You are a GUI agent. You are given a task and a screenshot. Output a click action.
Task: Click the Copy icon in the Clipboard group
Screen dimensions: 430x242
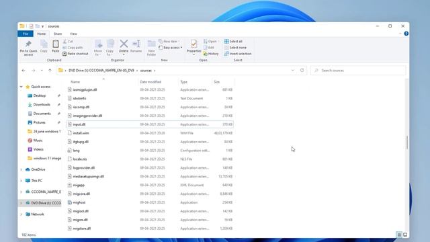point(44,44)
